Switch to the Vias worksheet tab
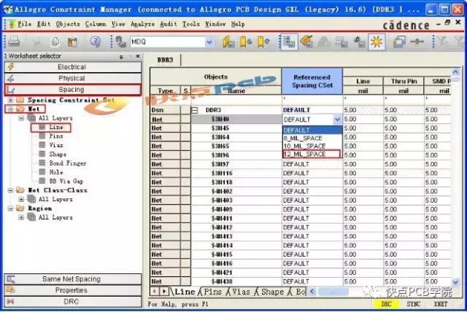Image resolution: width=467 pixels, height=312 pixels. pos(241,292)
